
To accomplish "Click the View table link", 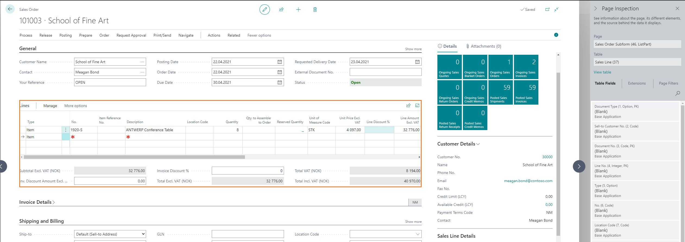I will pos(602,72).
